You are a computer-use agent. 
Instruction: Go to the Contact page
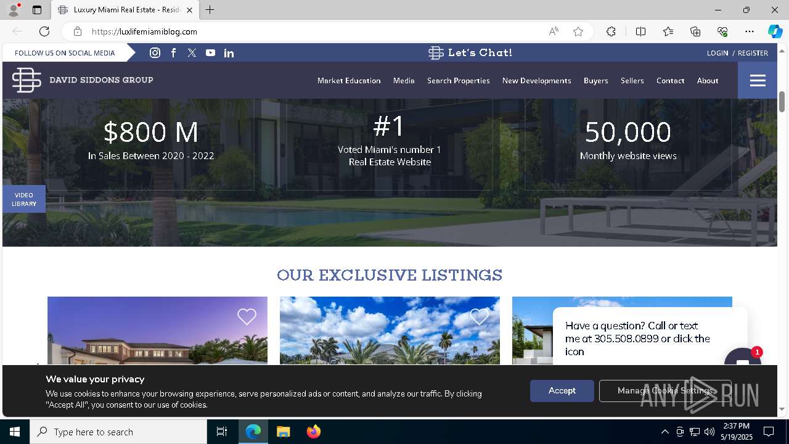coord(671,81)
